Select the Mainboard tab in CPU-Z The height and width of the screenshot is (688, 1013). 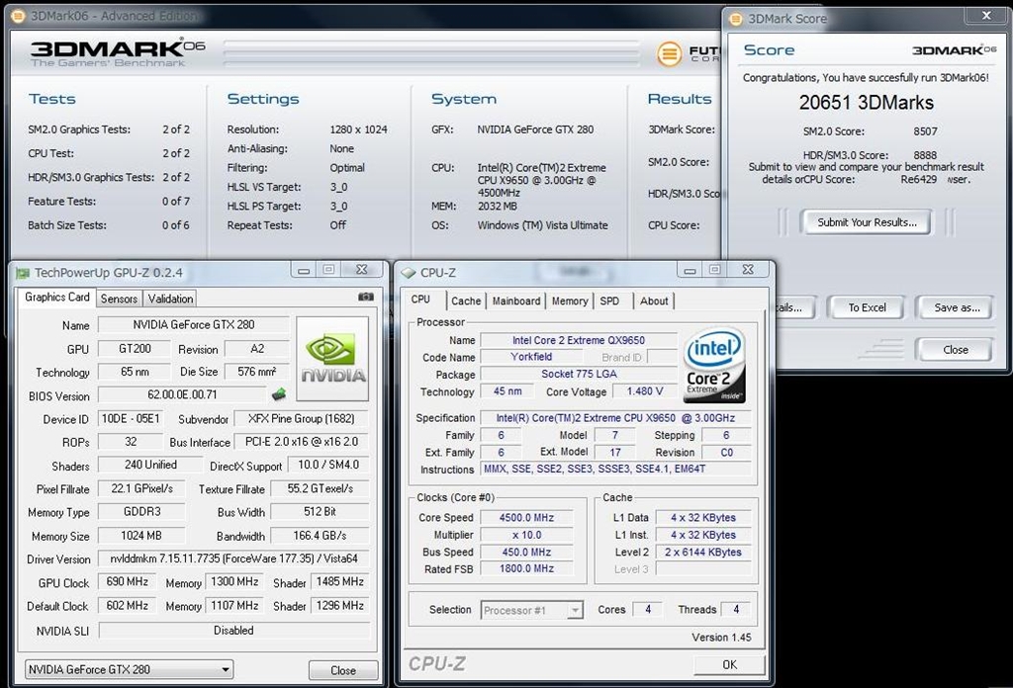click(x=516, y=301)
